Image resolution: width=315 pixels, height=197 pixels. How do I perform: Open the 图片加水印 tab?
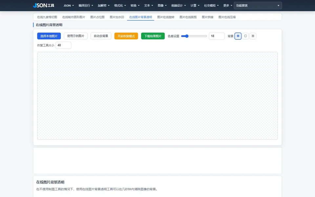[x=117, y=17]
